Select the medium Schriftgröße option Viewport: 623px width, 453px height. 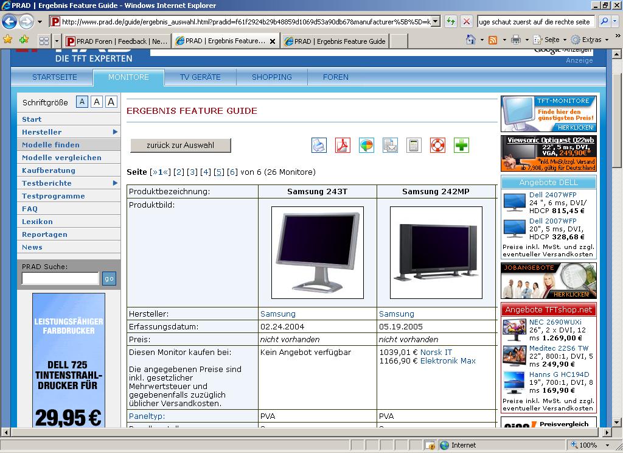tap(97, 102)
